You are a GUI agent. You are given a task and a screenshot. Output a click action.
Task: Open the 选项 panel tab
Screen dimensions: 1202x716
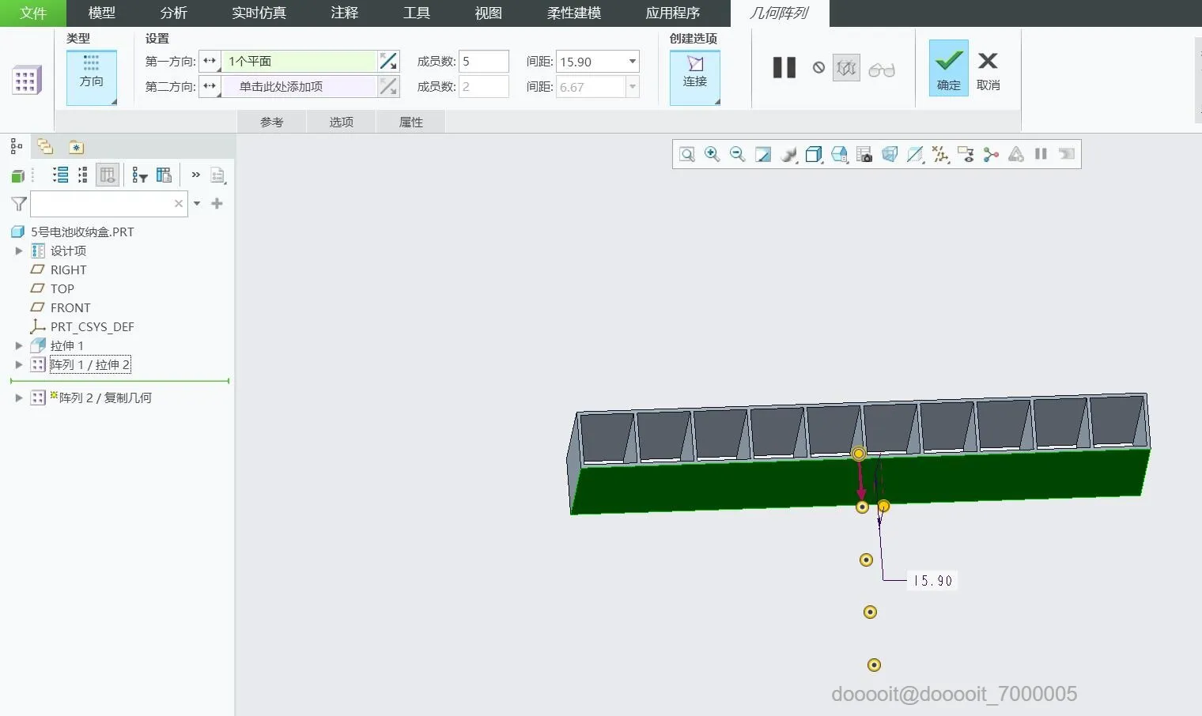(x=341, y=122)
